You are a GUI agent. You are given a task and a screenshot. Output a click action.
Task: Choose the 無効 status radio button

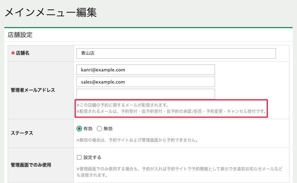(99, 129)
